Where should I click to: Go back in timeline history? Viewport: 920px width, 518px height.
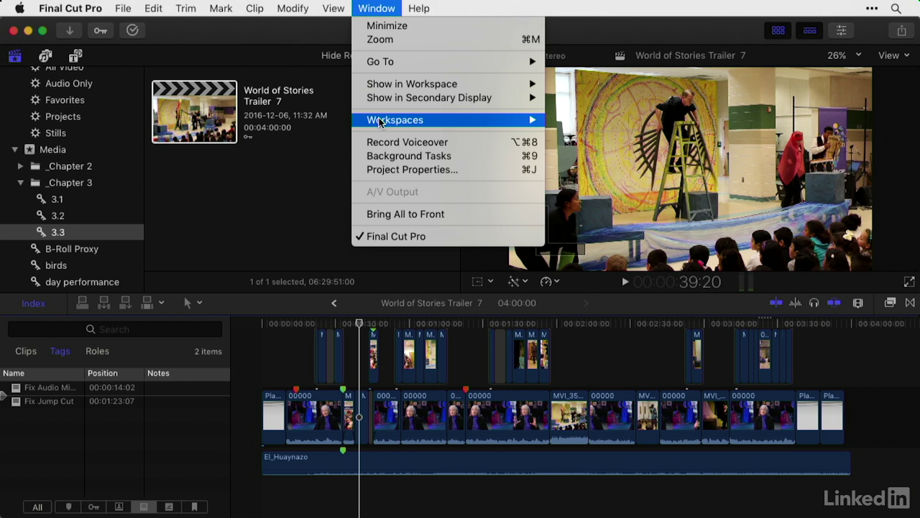click(x=333, y=303)
